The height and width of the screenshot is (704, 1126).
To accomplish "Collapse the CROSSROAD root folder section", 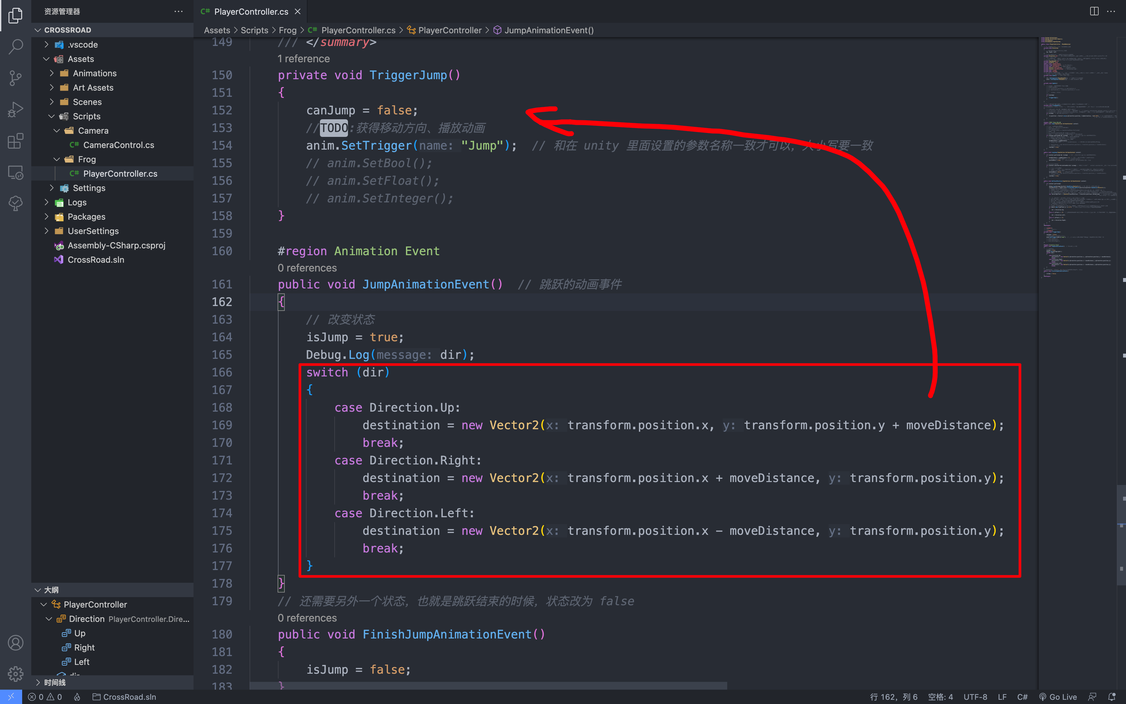I will click(x=112, y=30).
